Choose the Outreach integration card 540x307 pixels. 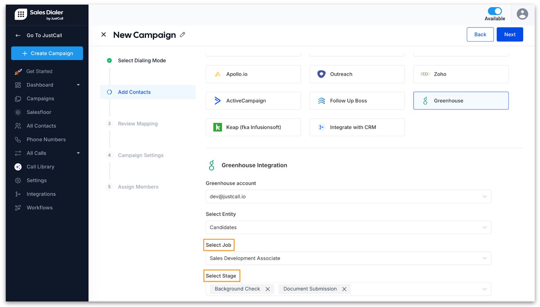pos(357,74)
